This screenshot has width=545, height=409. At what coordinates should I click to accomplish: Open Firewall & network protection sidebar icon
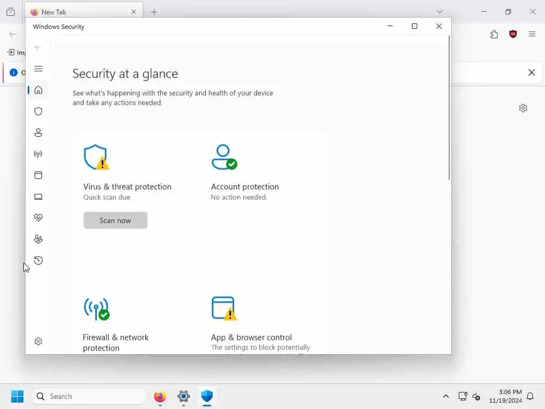pyautogui.click(x=38, y=154)
